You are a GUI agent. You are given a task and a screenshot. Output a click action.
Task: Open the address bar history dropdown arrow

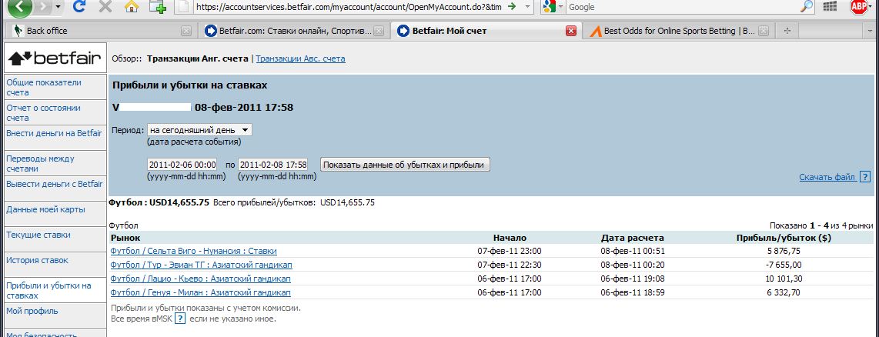526,7
